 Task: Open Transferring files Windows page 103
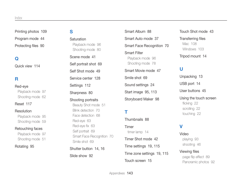pos(193,49)
